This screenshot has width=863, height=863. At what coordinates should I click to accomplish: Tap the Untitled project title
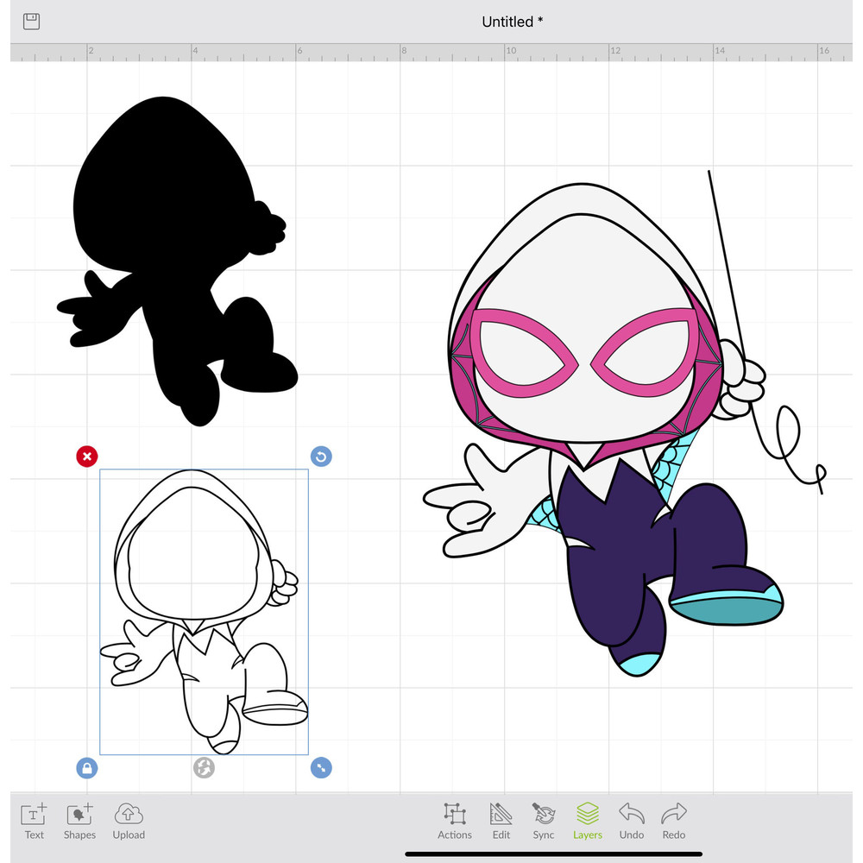click(x=513, y=22)
